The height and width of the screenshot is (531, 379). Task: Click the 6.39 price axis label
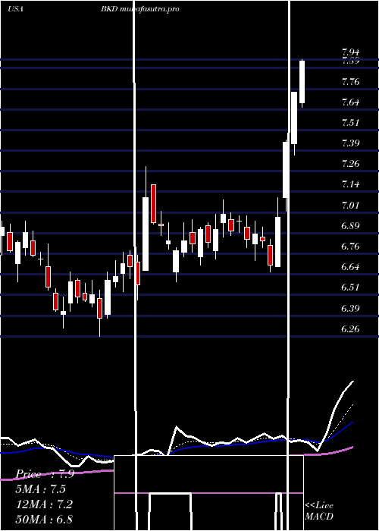click(350, 309)
